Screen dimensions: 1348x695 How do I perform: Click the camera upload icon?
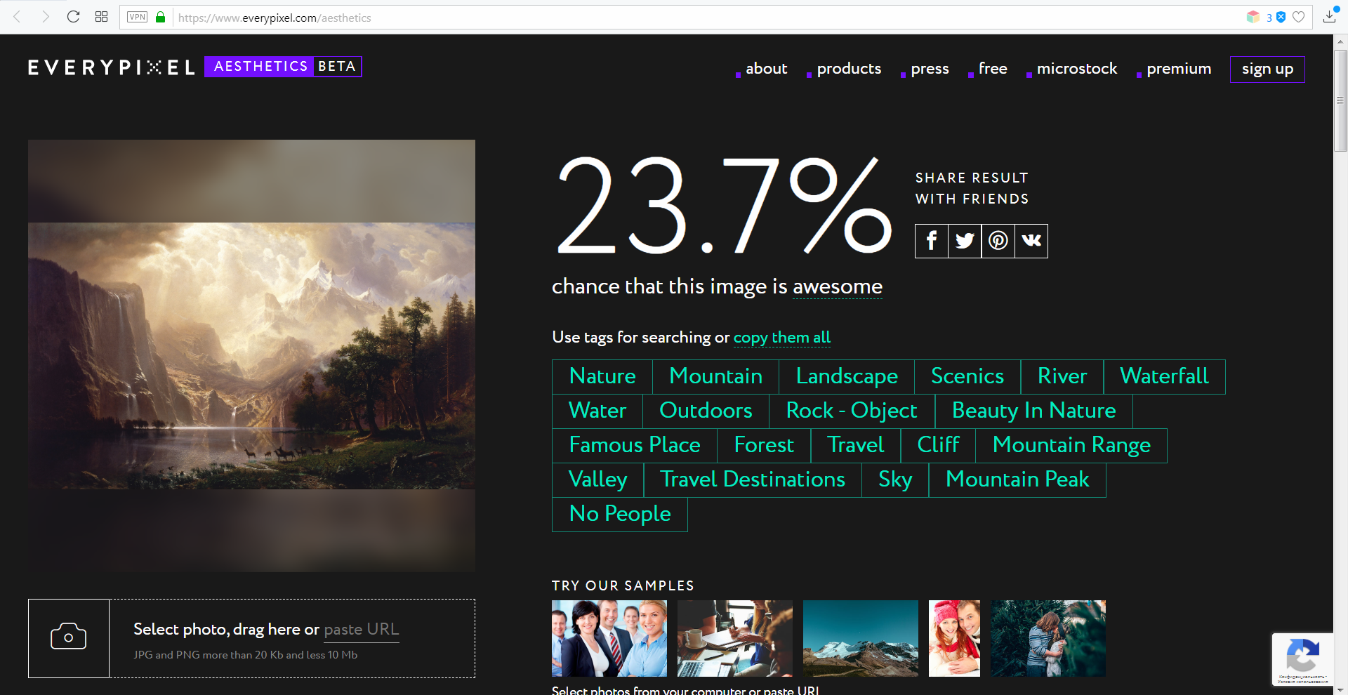69,637
